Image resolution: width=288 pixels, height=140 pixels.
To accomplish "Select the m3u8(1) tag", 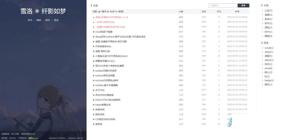I will (269, 48).
